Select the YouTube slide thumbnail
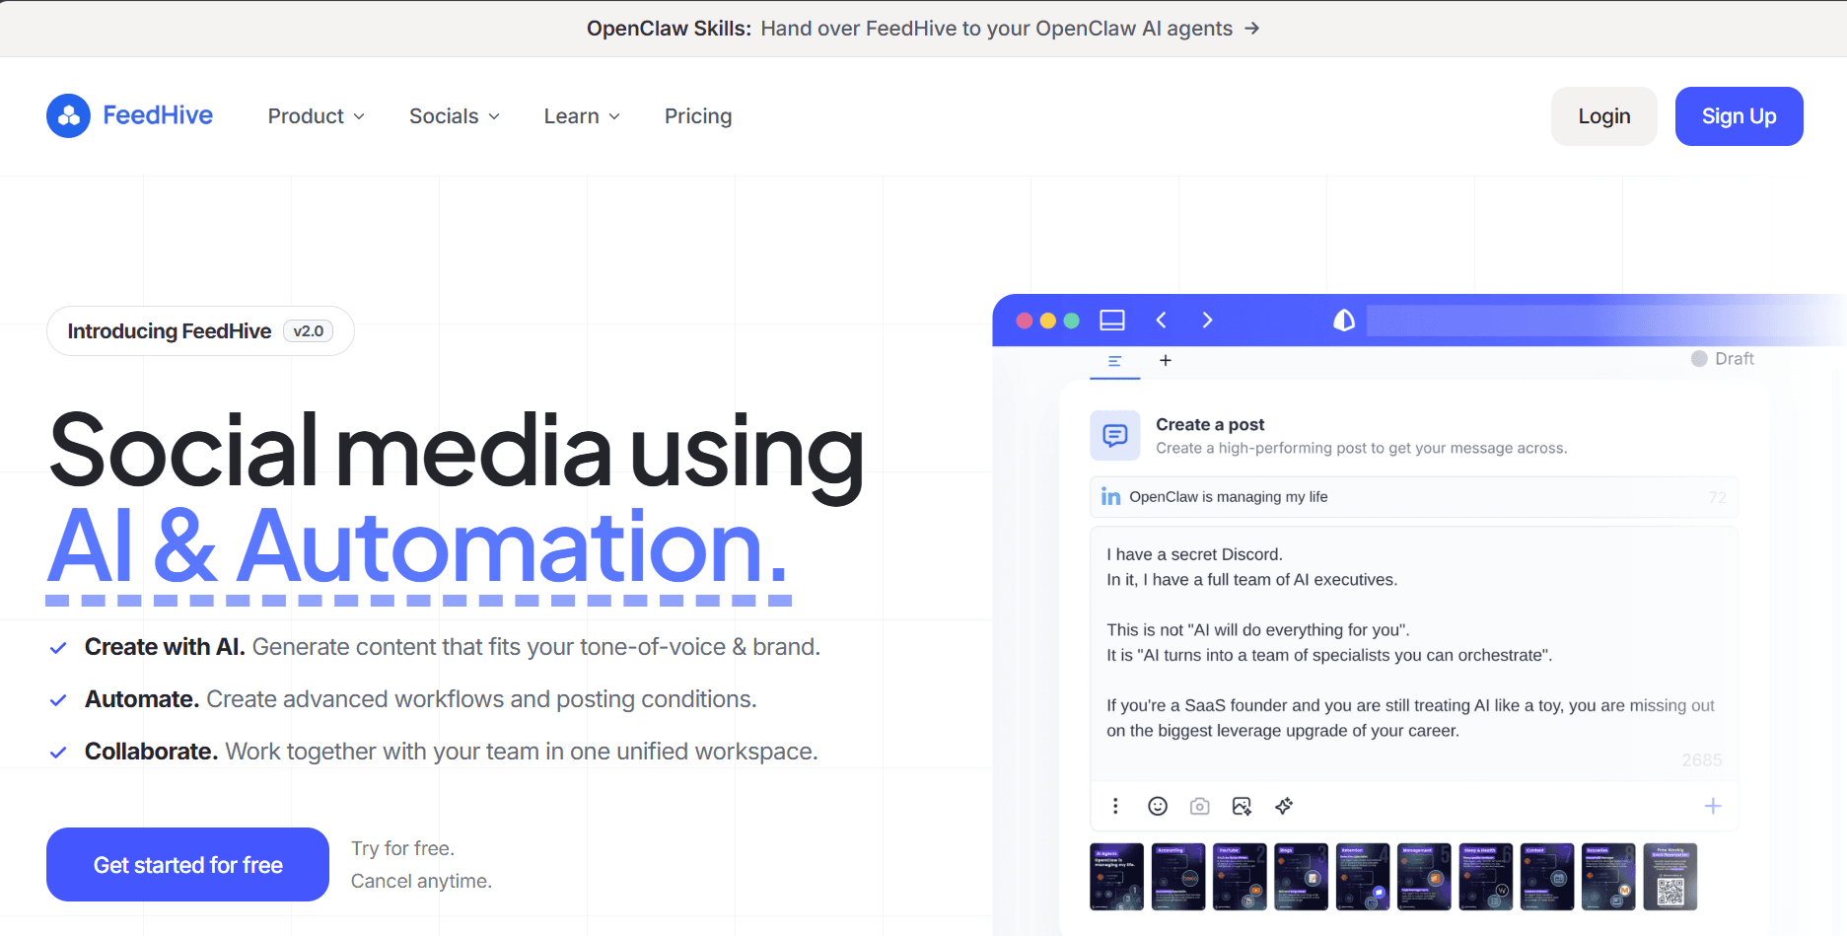 (x=1240, y=877)
